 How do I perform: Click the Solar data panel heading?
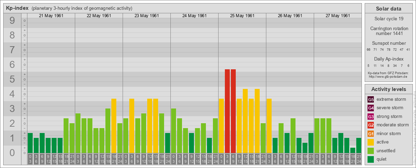click(389, 9)
